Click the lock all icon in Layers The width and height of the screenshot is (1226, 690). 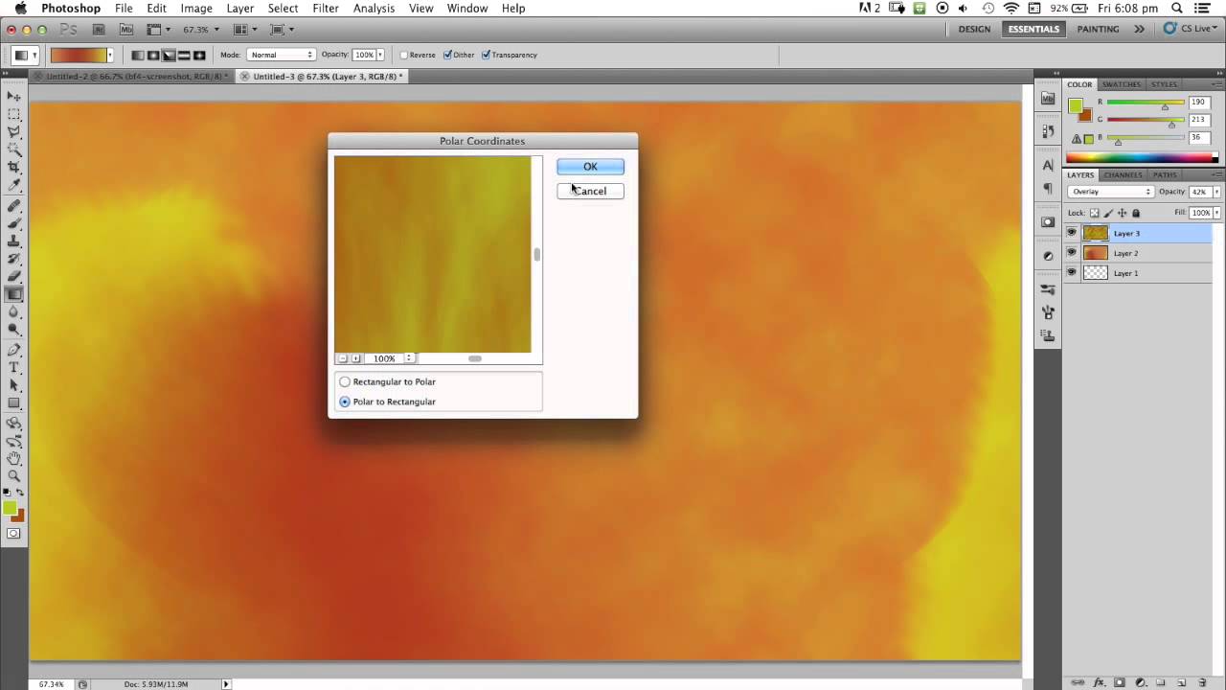point(1136,213)
